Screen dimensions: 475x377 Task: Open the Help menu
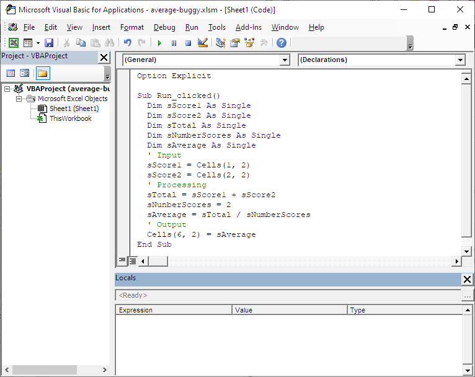316,27
